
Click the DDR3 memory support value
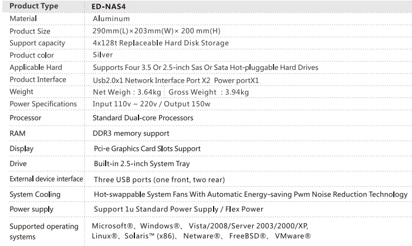click(131, 133)
